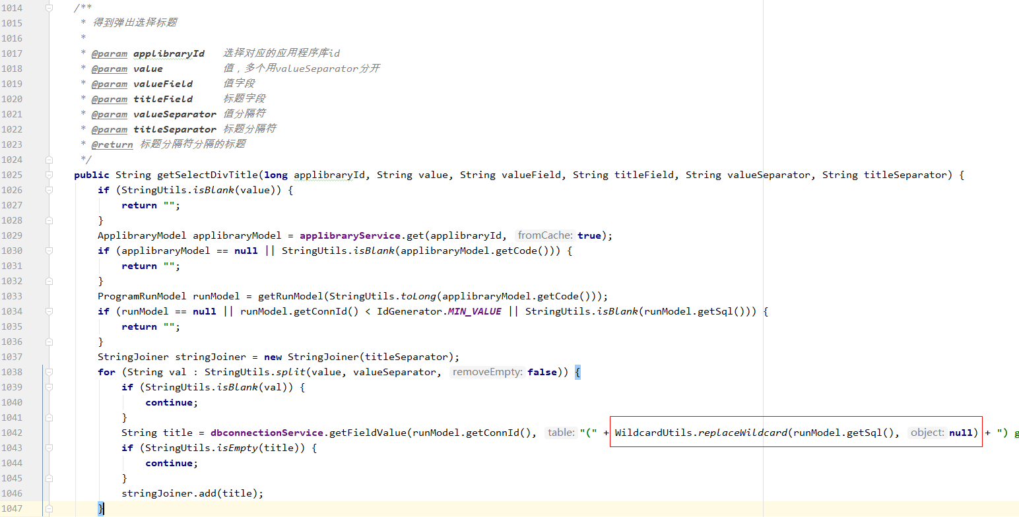Collapse the for loop at line 1038
Image resolution: width=1019 pixels, height=517 pixels.
coord(49,372)
